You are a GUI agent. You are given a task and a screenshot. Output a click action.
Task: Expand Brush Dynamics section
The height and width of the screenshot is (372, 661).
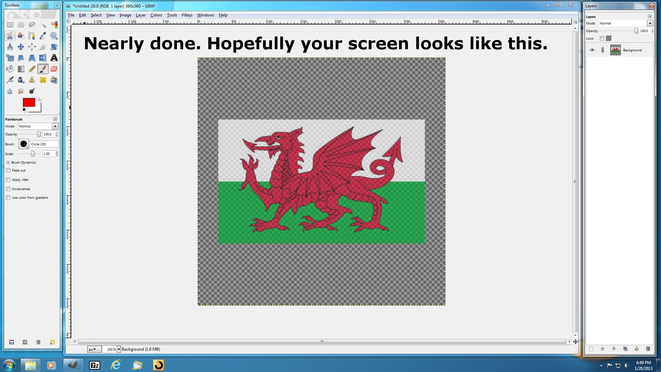tap(8, 162)
